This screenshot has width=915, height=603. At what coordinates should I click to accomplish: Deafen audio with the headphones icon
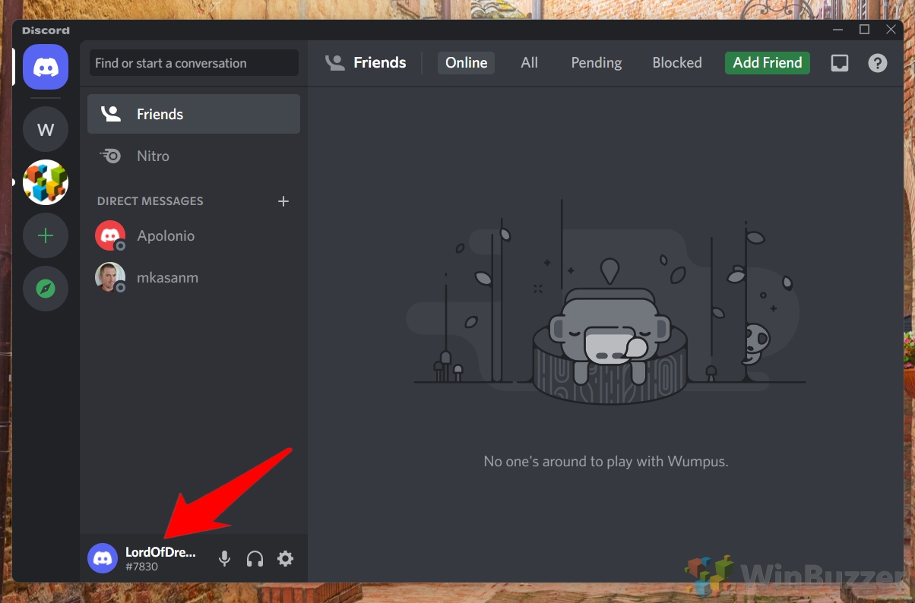(255, 559)
